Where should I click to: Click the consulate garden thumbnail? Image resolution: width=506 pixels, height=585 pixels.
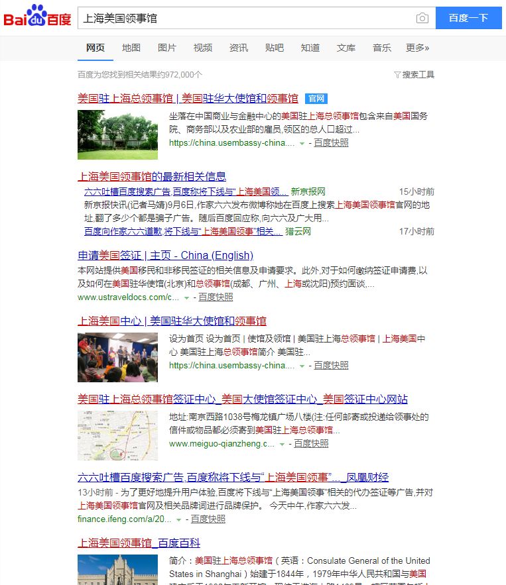click(117, 134)
